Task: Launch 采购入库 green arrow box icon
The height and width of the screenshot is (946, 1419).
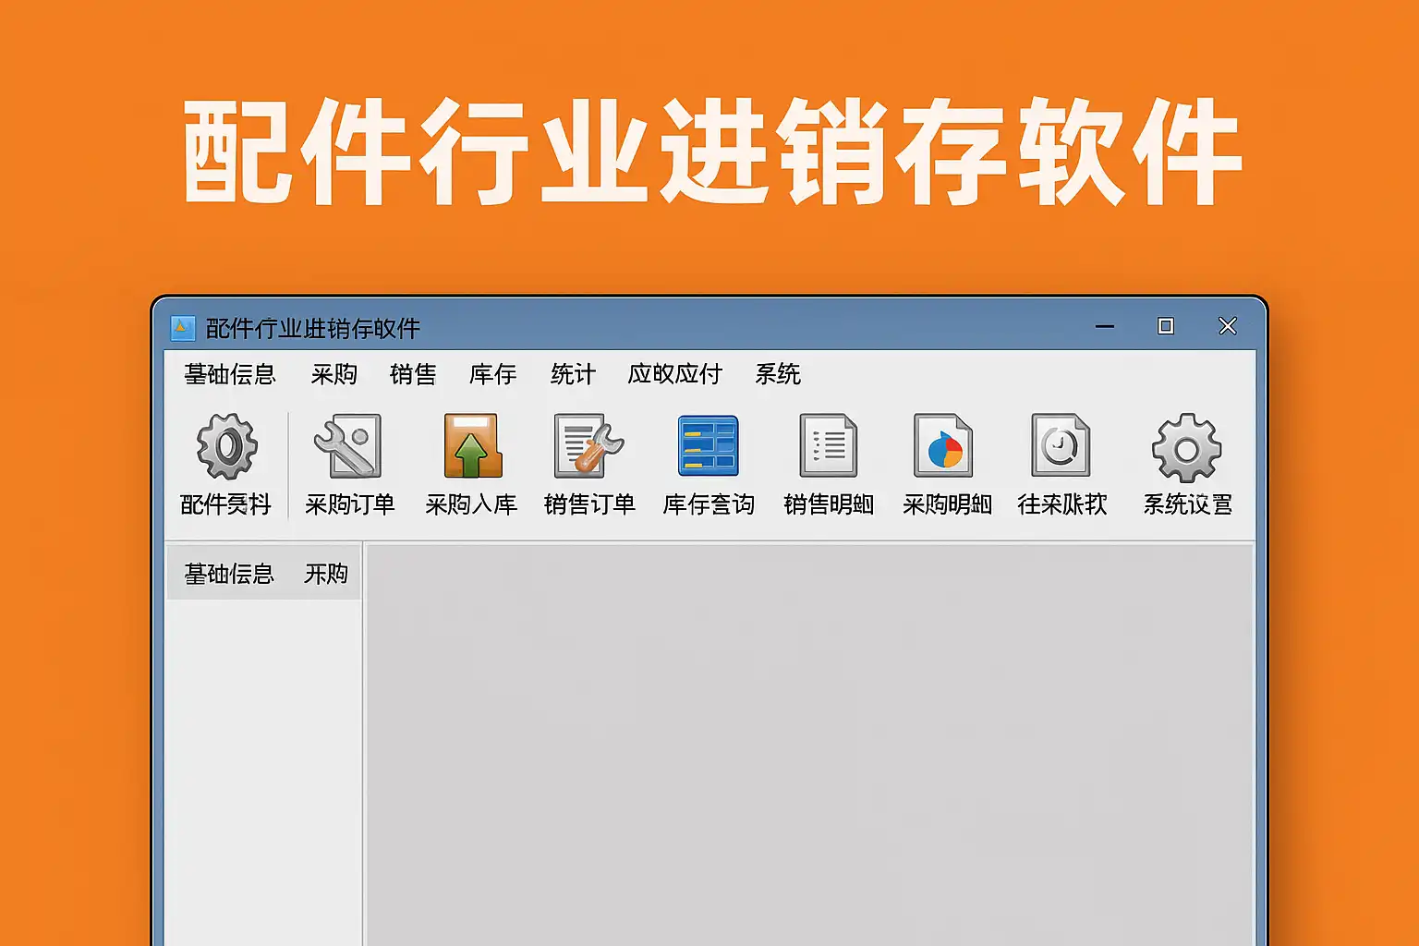Action: [x=472, y=445]
